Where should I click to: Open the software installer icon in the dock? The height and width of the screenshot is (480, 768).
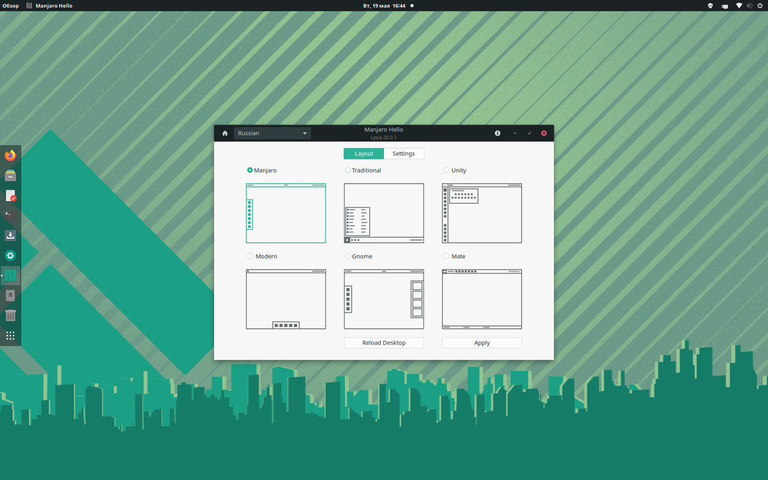click(x=10, y=236)
